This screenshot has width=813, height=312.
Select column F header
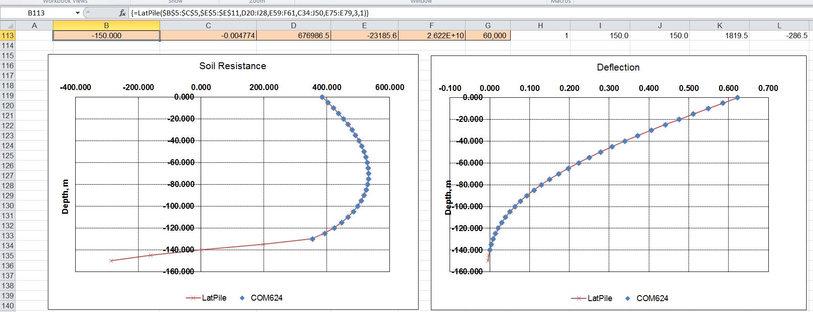coord(431,25)
